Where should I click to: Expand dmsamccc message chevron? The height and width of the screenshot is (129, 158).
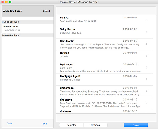pyautogui.click(x=147, y=91)
